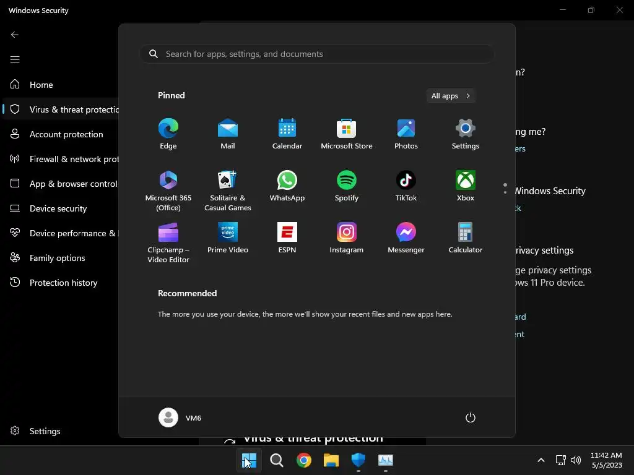Image resolution: width=634 pixels, height=475 pixels.
Task: Open the monitor app on taskbar
Action: 385,460
